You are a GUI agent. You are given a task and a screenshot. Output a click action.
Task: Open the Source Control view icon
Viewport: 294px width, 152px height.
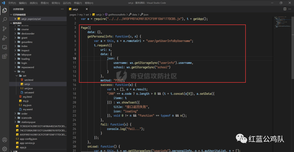5,29
